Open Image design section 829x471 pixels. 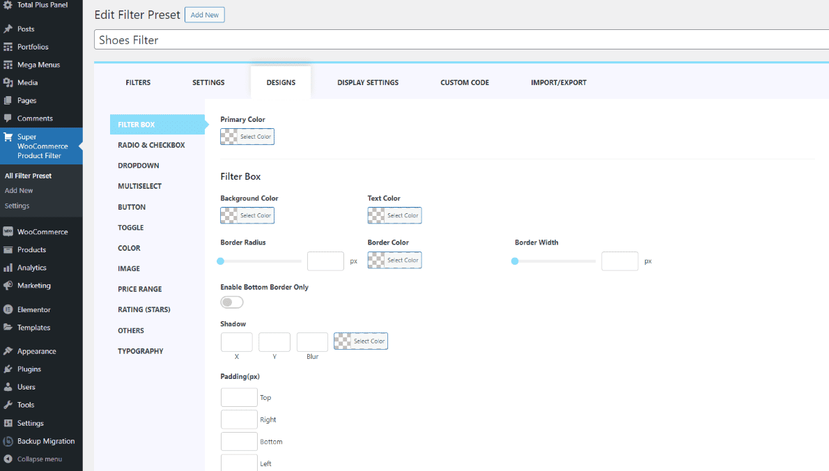pyautogui.click(x=129, y=268)
